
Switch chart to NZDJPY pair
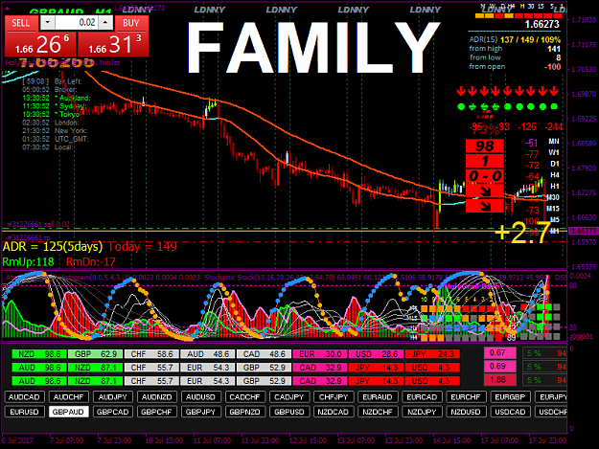tap(422, 412)
